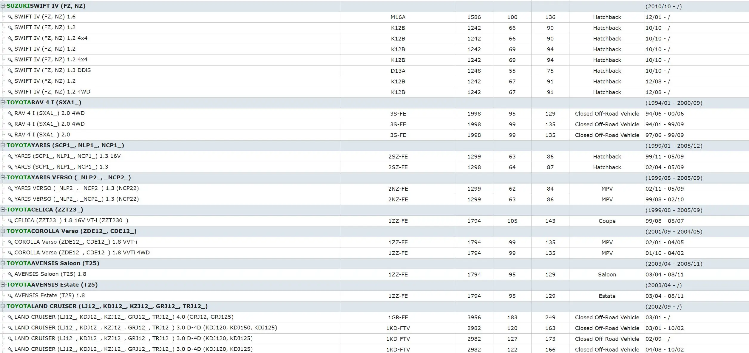Viewport: 749px width, 353px height.
Task: Click magnifier on YARIS VERSO 1.3 62 kW row
Action: pos(10,189)
